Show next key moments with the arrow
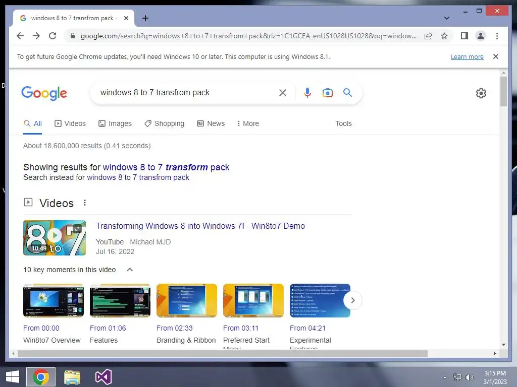Viewport: 517px width, 387px height. pos(353,300)
